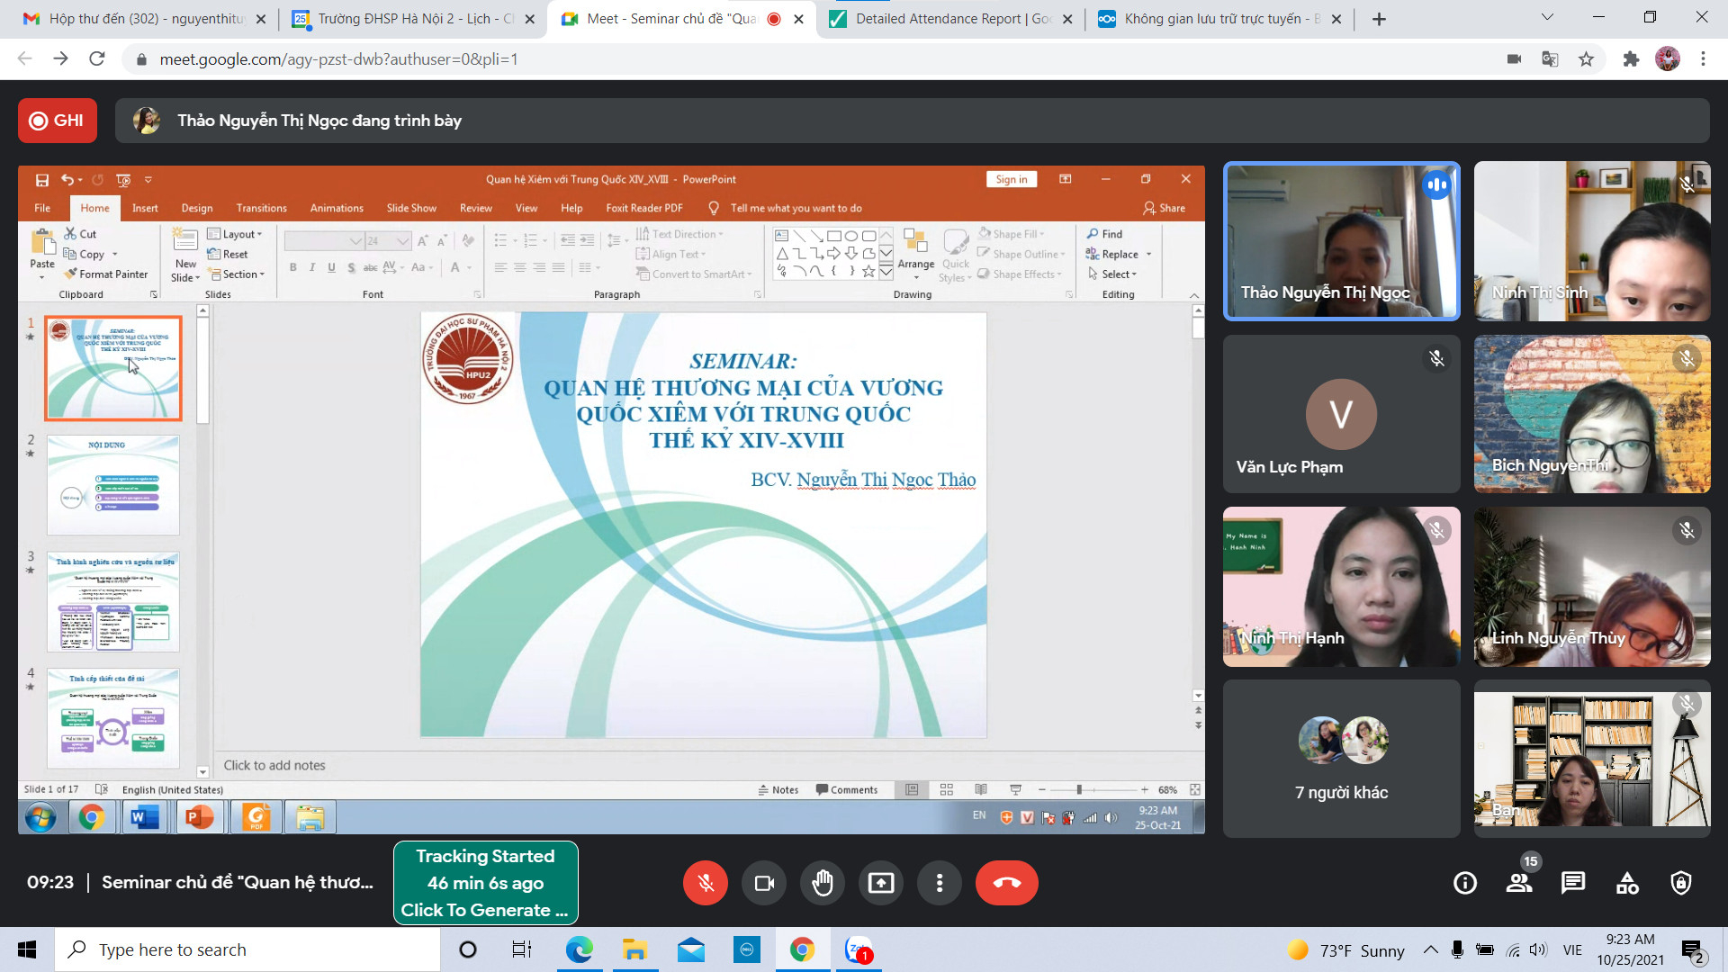This screenshot has width=1728, height=972.
Task: Click the red GHI recording indicator
Action: click(58, 121)
